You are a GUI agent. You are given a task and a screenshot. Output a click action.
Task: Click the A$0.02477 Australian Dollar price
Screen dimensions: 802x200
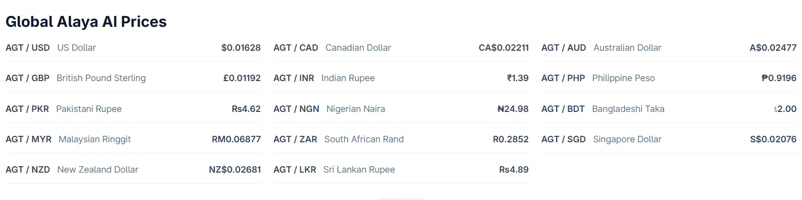tap(773, 48)
